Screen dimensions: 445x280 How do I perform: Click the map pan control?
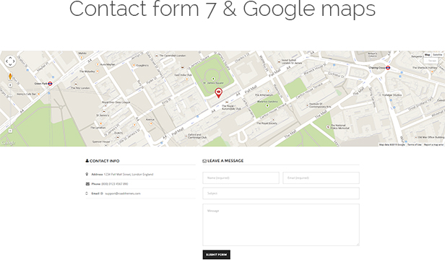coord(10,61)
